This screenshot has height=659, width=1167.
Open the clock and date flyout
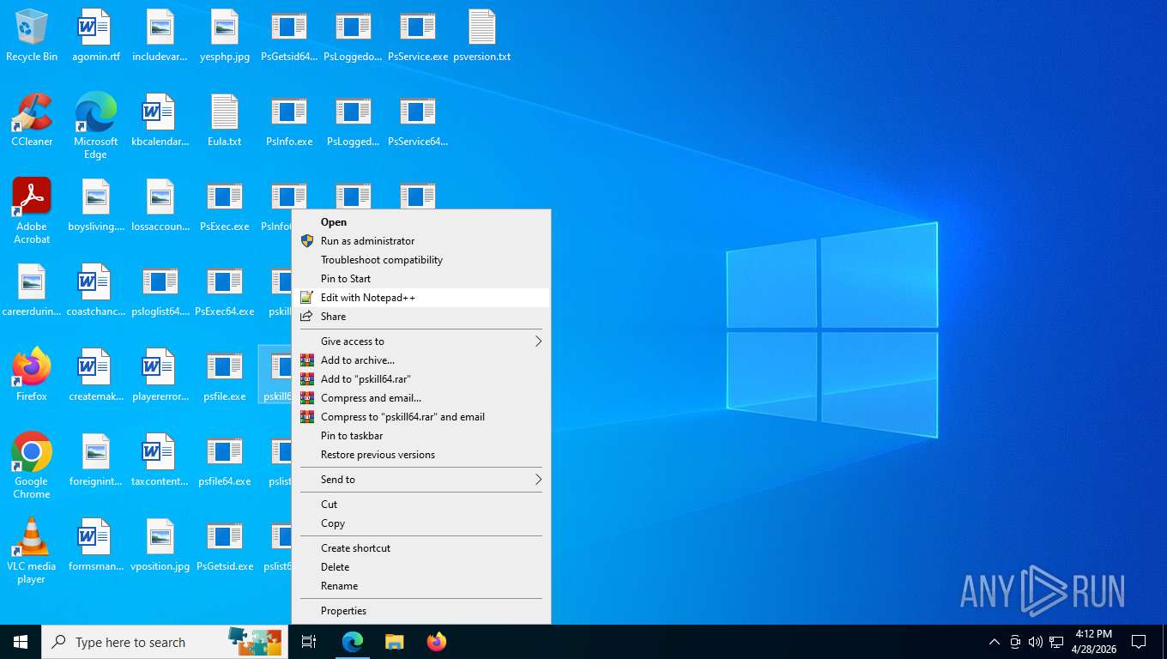(1093, 642)
